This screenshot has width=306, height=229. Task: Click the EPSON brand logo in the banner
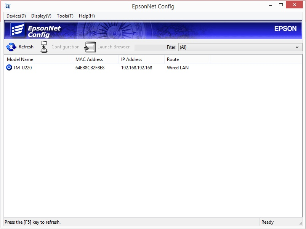click(285, 29)
